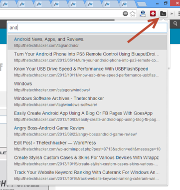Minimize the Chrome window
The image size is (180, 190).
click(x=157, y=3)
